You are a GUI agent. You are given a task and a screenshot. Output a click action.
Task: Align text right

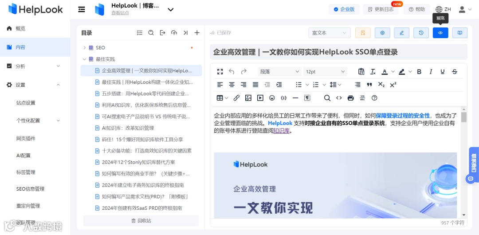point(243,85)
